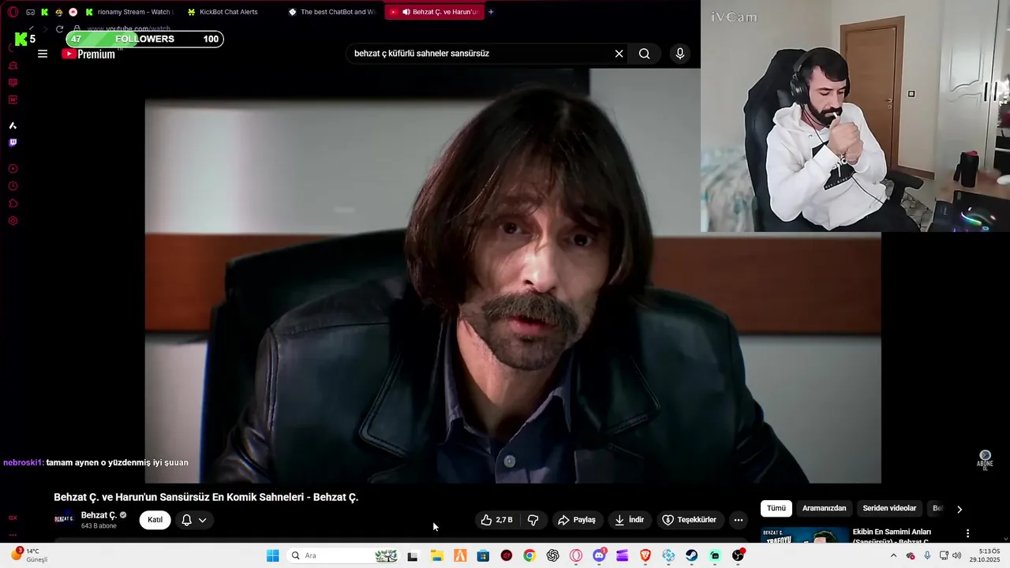Image resolution: width=1010 pixels, height=568 pixels.
Task: Select the Seriden videolar filter chip
Action: pos(889,509)
